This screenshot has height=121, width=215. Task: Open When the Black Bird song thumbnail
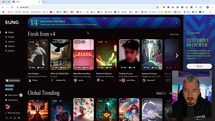tap(61, 54)
